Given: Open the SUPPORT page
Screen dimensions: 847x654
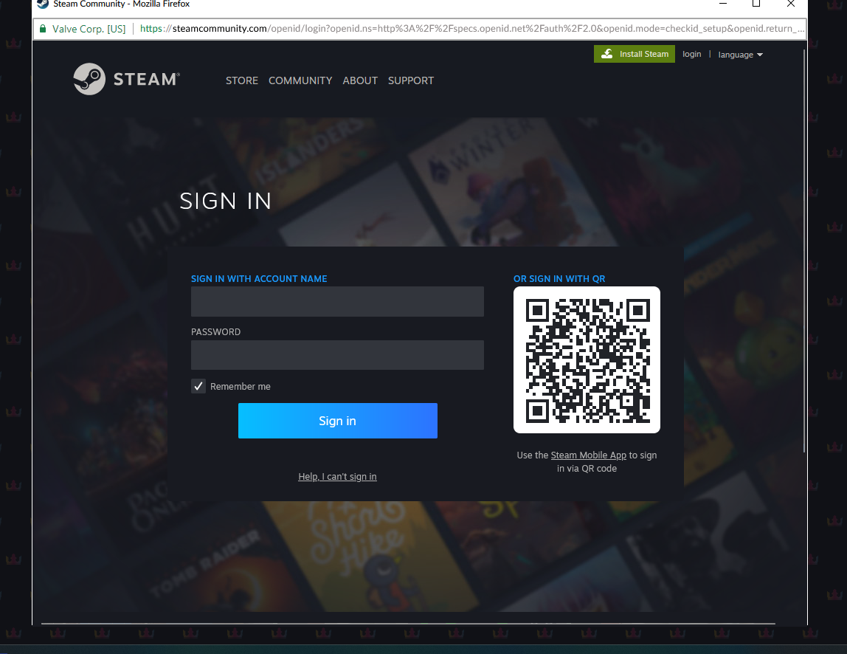Looking at the screenshot, I should [410, 80].
